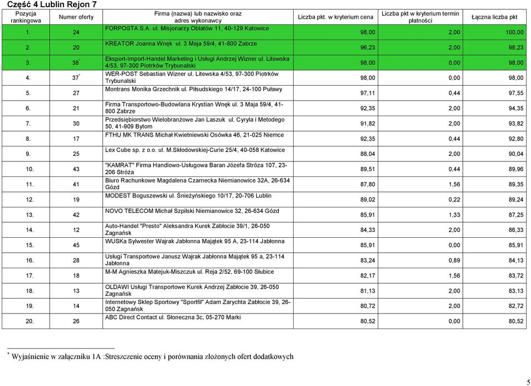Select 'Internetowy Sklep Sportowy Sportfil' cell
Viewport: 531px width, 386px height.
(x=198, y=306)
